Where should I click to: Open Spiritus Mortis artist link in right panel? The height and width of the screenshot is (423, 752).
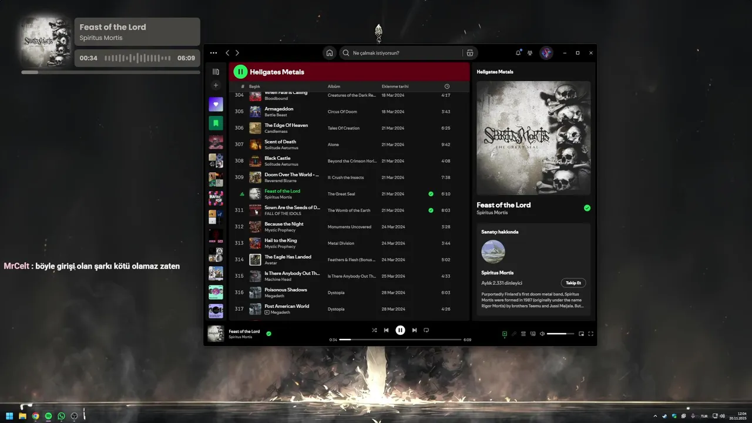point(492,213)
